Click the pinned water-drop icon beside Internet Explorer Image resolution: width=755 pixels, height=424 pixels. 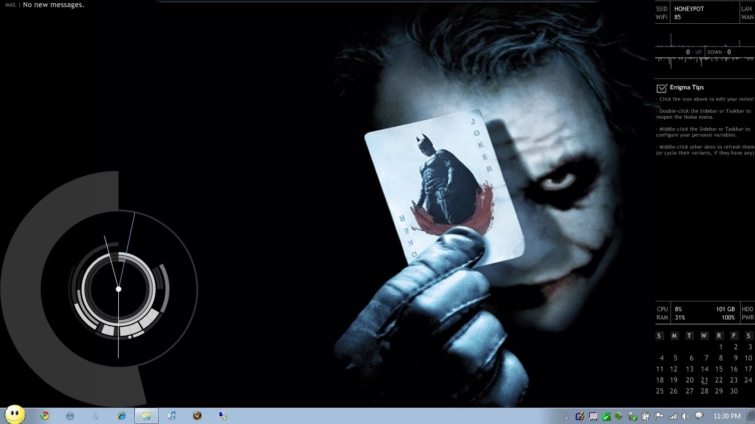[96, 416]
